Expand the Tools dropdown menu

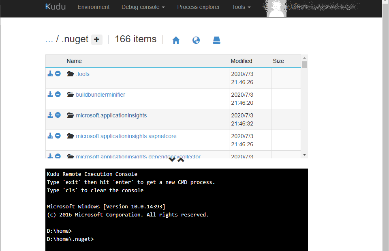click(241, 7)
